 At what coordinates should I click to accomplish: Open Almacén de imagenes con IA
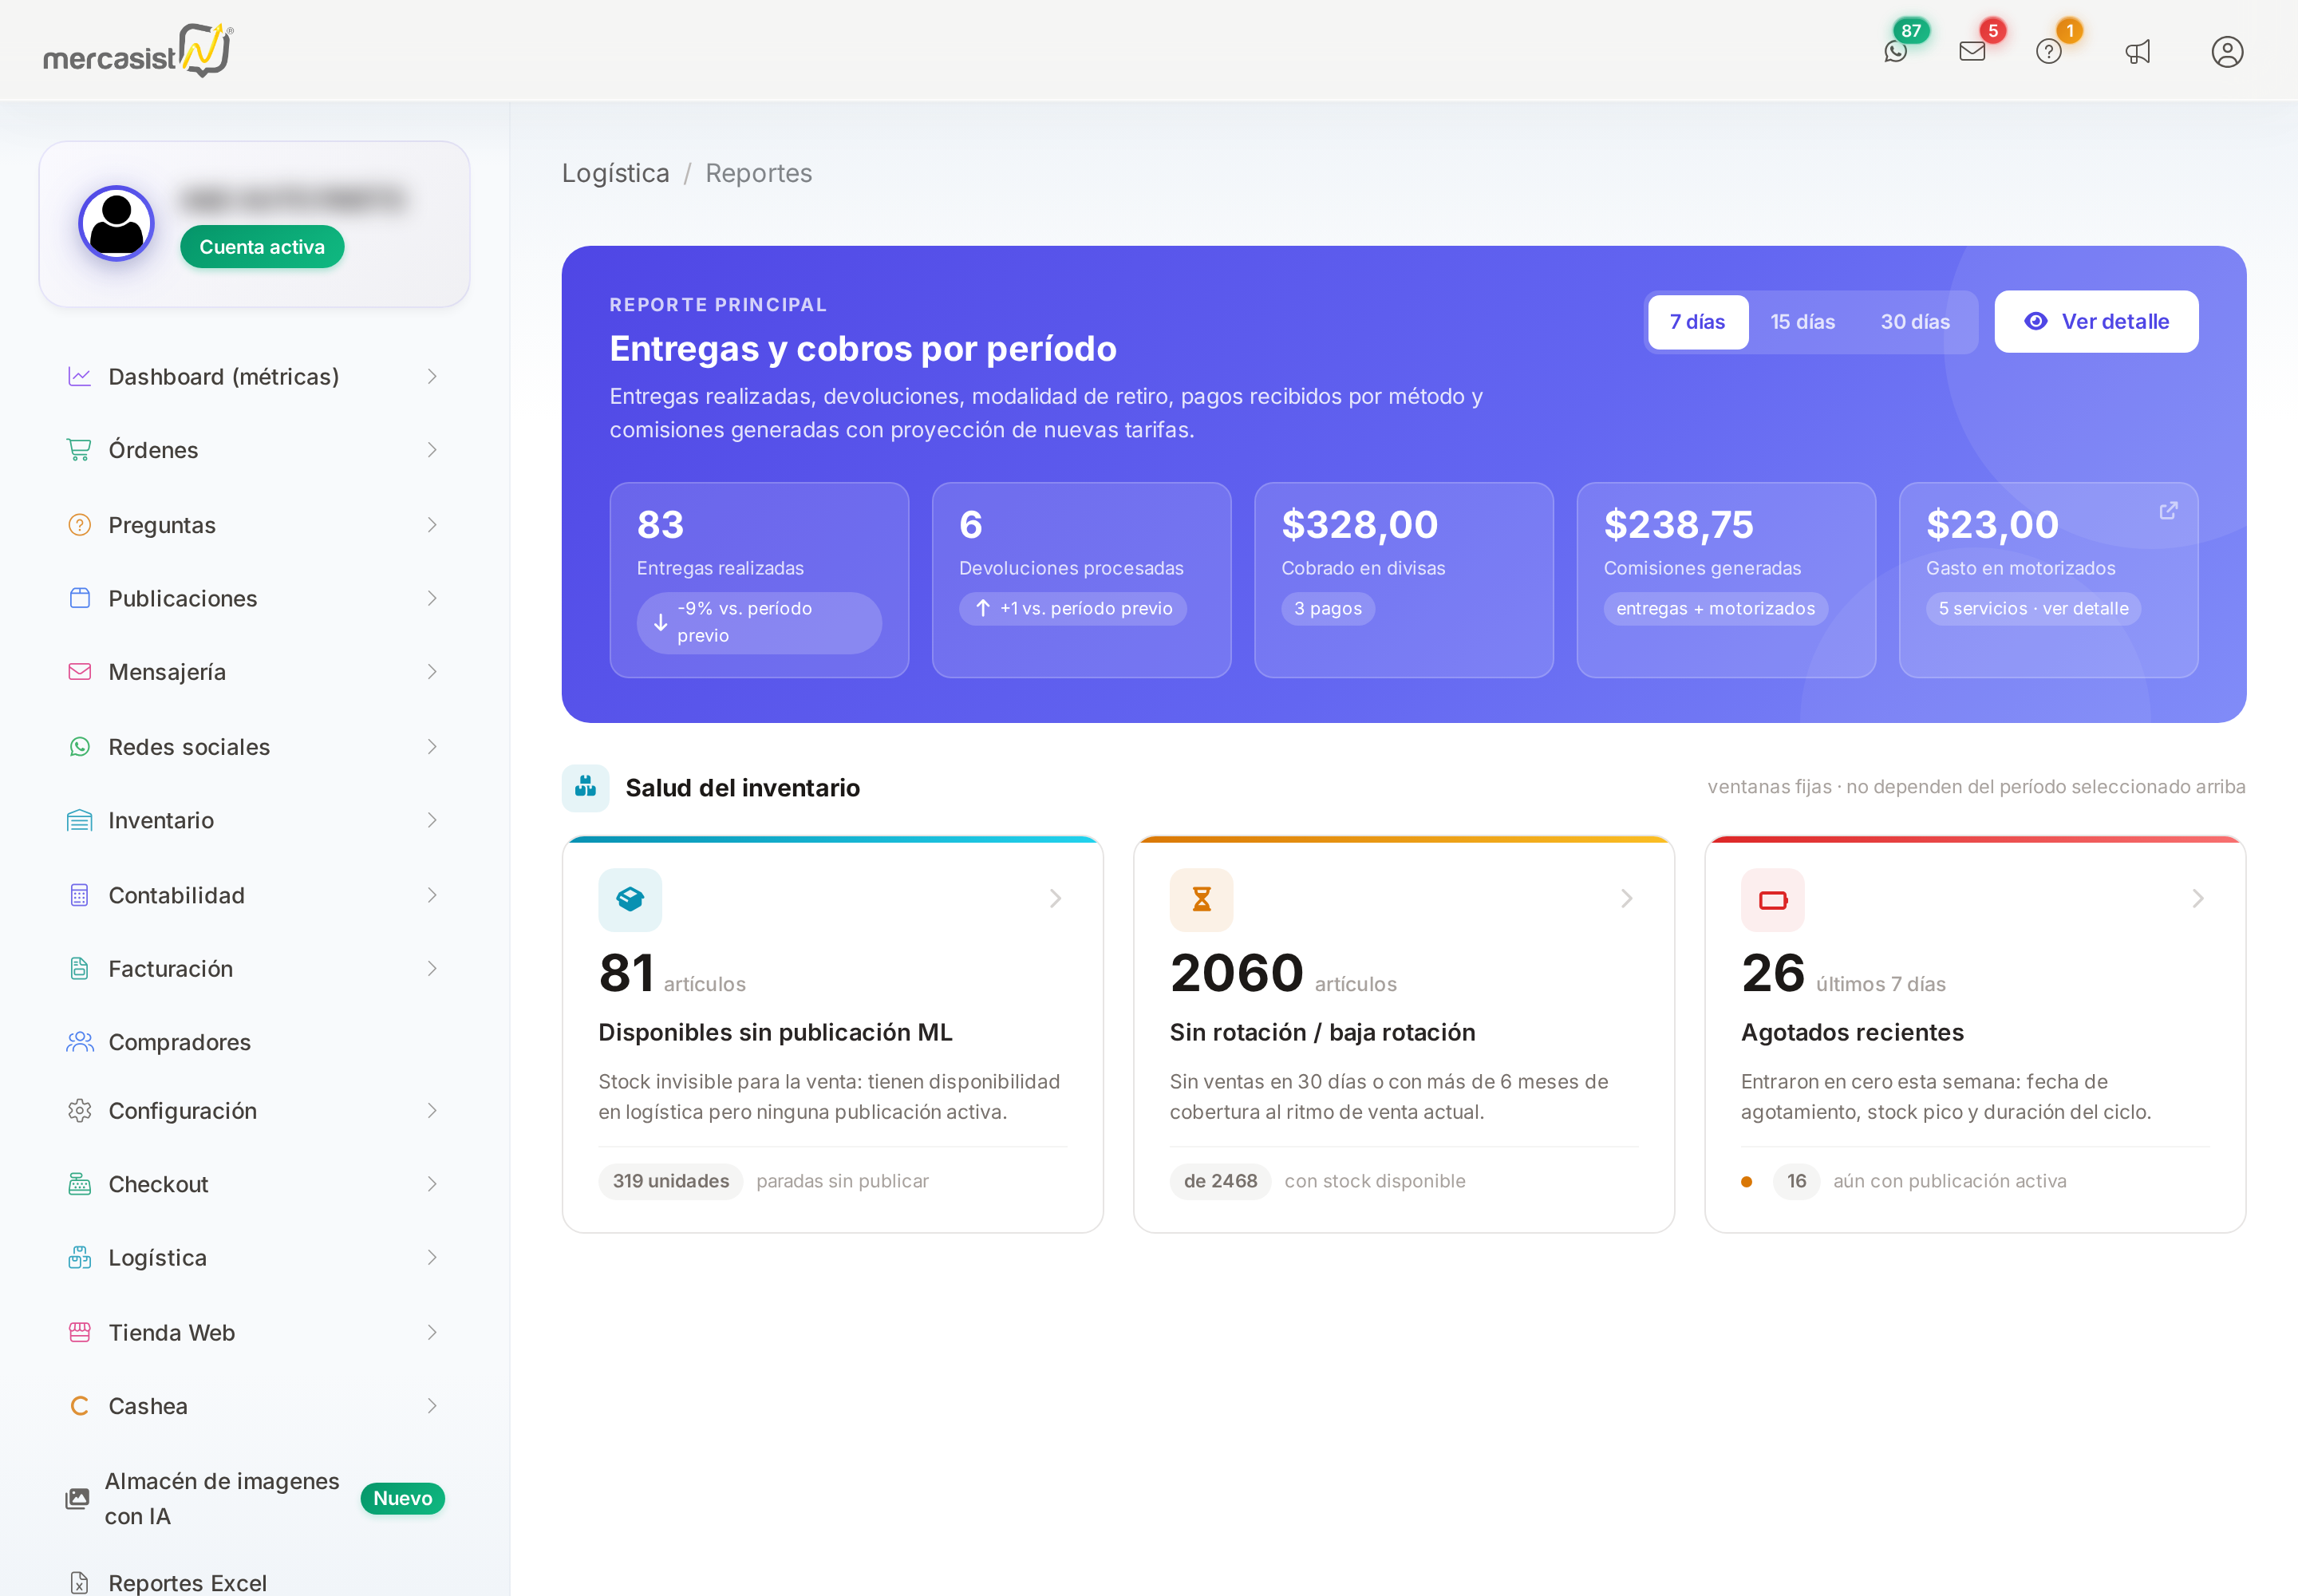pyautogui.click(x=254, y=1498)
